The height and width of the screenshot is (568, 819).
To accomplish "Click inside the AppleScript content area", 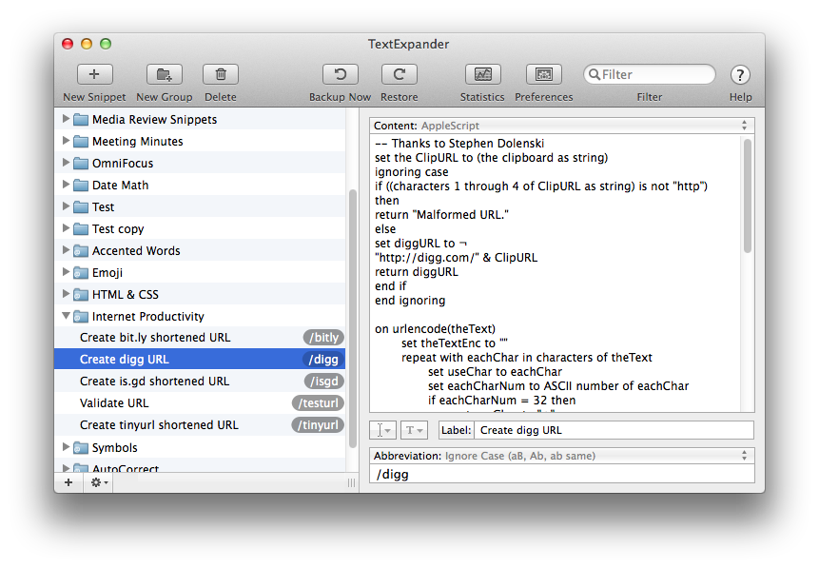I will [556, 273].
